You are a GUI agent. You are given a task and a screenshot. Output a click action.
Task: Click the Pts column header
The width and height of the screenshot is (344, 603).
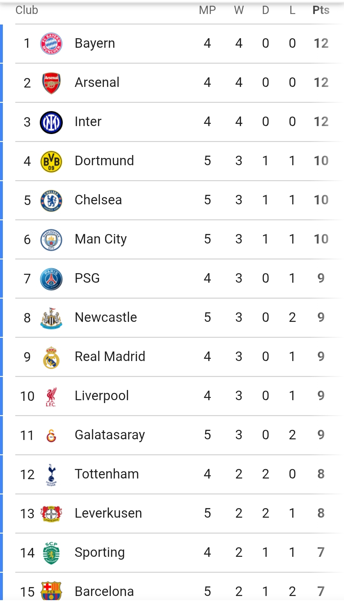click(321, 10)
